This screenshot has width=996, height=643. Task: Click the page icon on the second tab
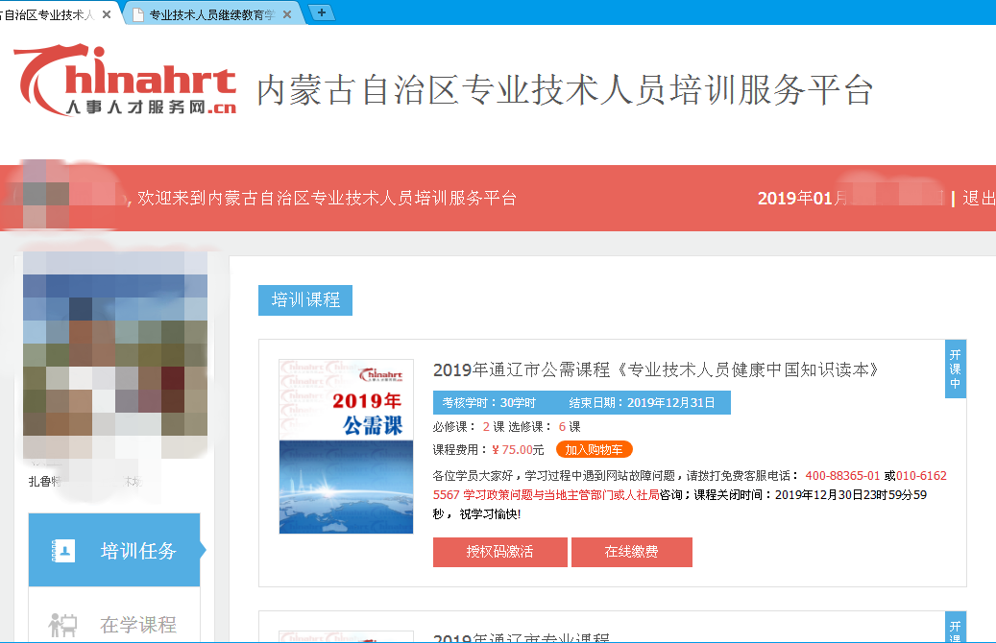click(x=139, y=14)
